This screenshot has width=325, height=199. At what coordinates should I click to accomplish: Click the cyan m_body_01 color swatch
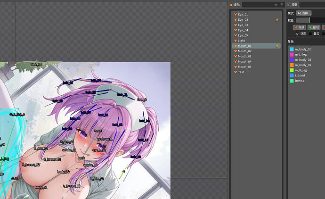point(292,50)
